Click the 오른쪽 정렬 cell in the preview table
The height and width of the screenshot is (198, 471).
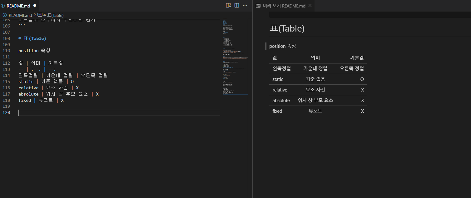pyautogui.click(x=352, y=68)
